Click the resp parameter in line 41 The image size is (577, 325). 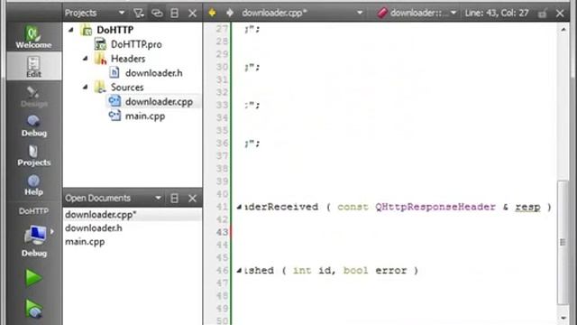point(527,207)
